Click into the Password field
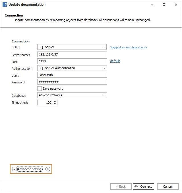The width and height of the screenshot is (182, 193). (72, 82)
